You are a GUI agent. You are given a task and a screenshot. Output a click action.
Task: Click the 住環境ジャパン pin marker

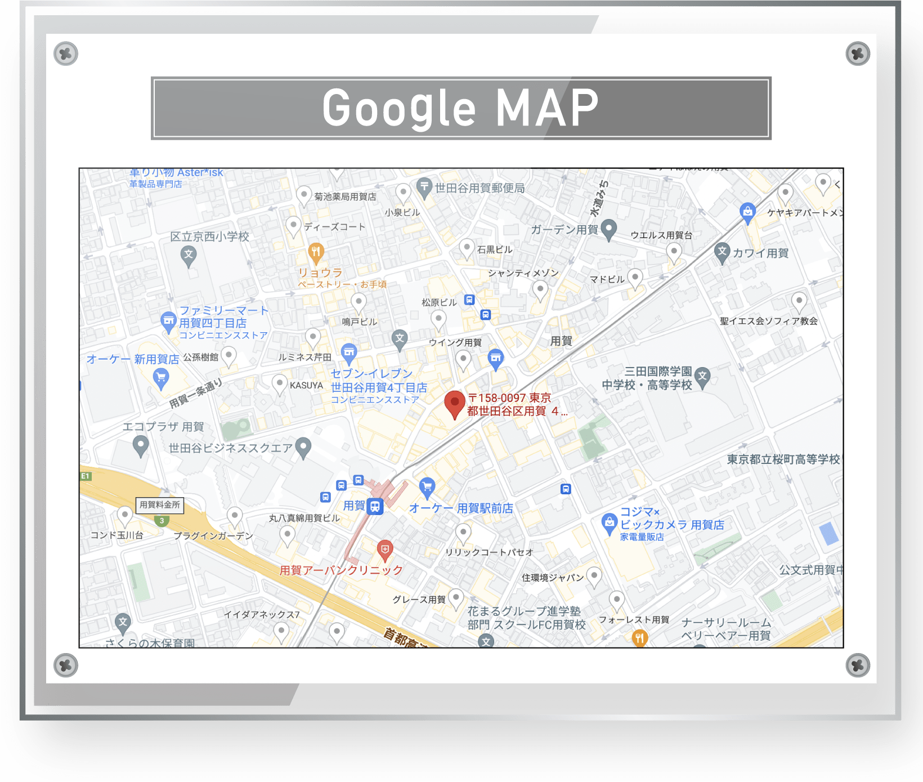click(594, 578)
